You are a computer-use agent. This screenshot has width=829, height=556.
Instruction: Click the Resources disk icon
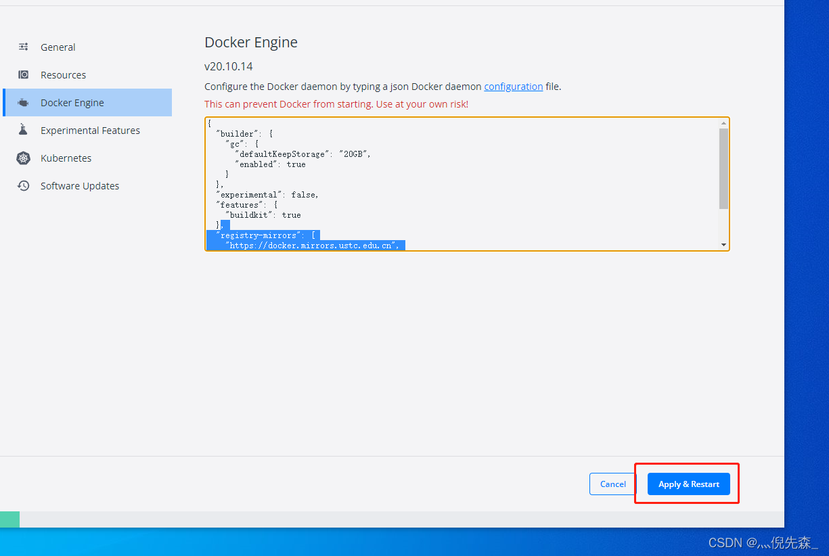click(24, 75)
